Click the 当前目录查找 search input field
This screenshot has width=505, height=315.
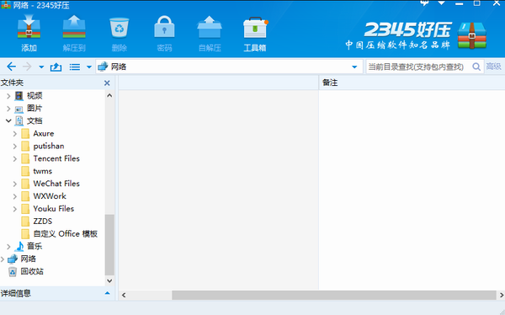pos(418,67)
